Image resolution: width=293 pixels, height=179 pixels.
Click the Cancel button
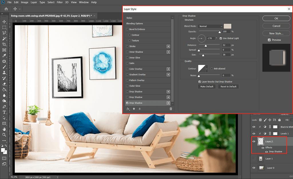(x=276, y=26)
